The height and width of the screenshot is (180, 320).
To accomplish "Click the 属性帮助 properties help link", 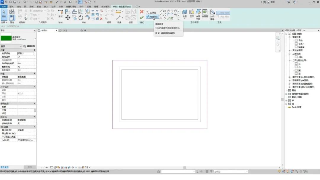I will coord(4,167).
